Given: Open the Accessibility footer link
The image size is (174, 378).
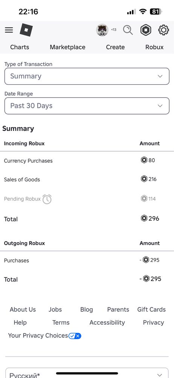Looking at the screenshot, I should click(107, 322).
